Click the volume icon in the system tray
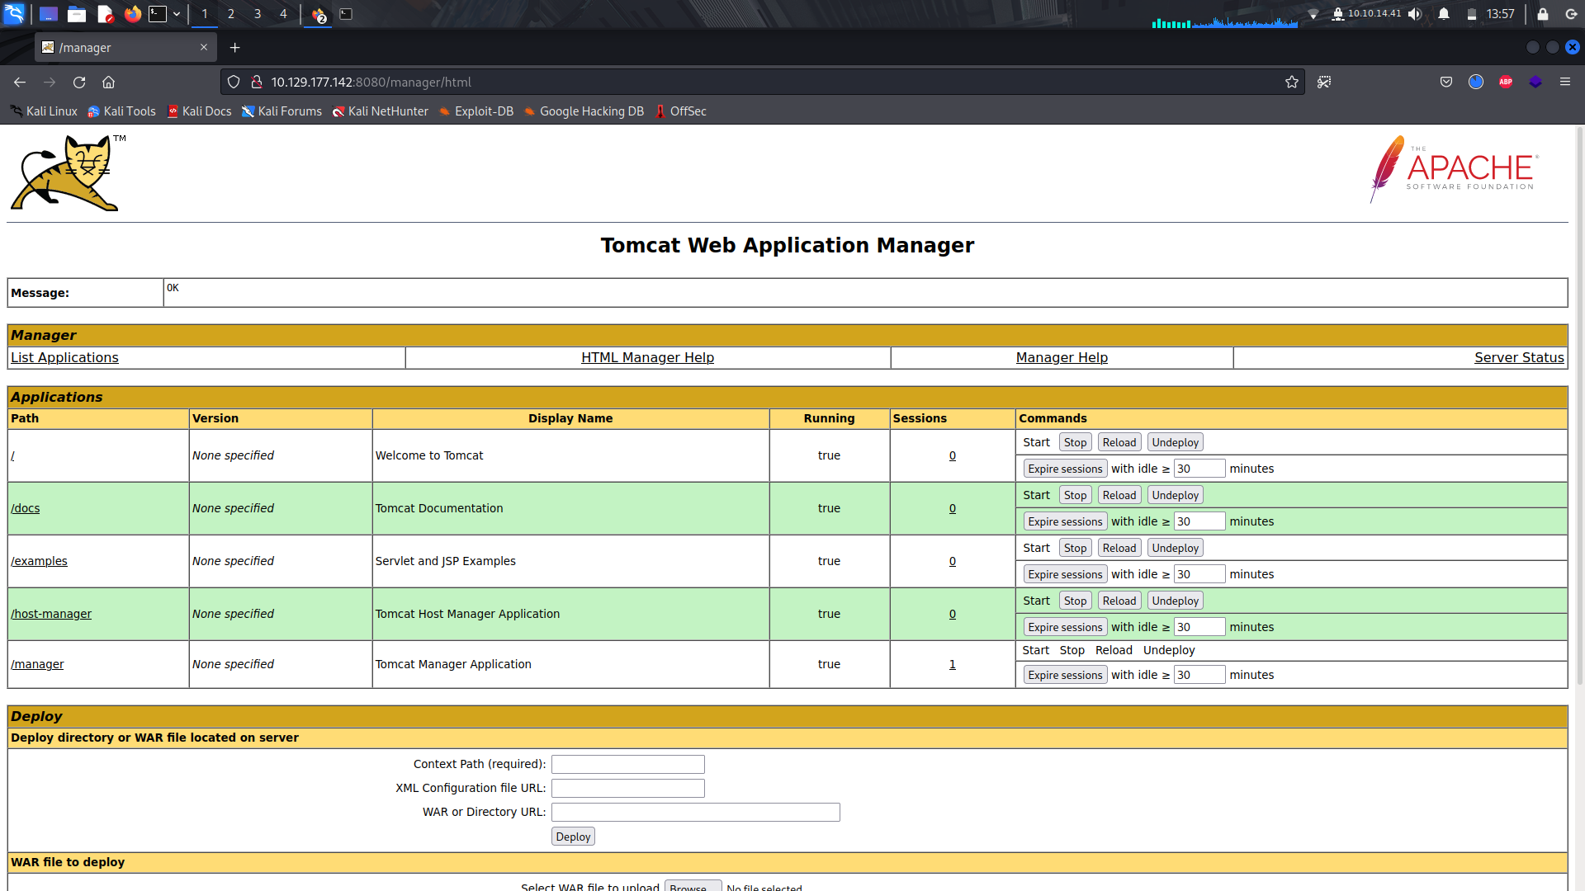Viewport: 1585px width, 891px height. (x=1415, y=14)
